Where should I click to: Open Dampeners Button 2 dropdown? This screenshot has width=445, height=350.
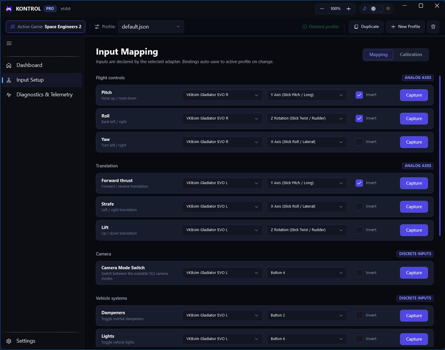point(307,315)
